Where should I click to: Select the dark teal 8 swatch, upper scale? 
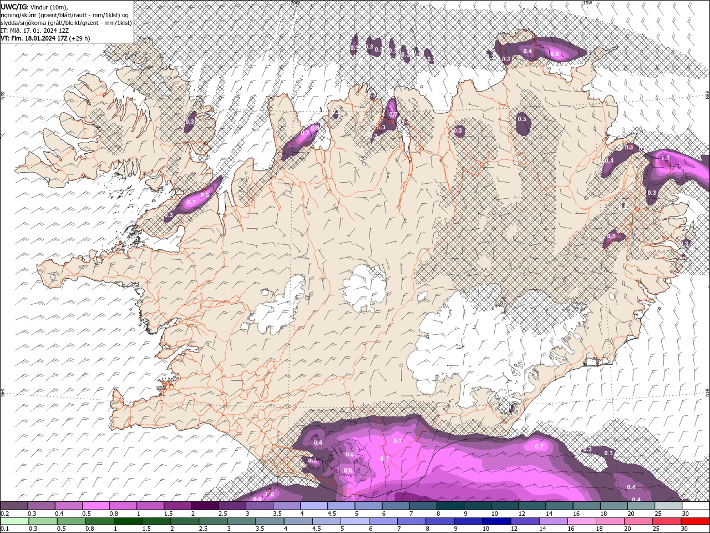tap(450, 506)
